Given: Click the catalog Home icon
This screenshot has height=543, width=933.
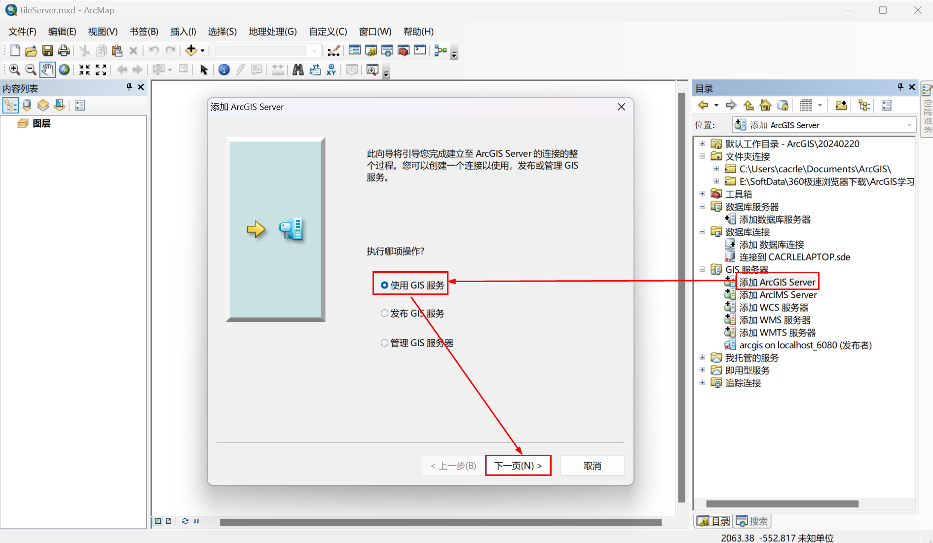Looking at the screenshot, I should (x=766, y=105).
